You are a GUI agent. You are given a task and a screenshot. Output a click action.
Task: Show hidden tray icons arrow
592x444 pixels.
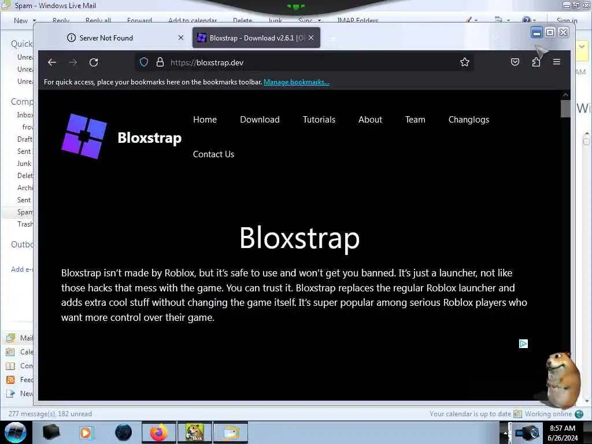tap(505, 432)
